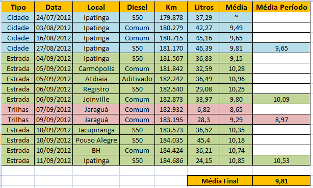Select the Carmópolis location cell

pyautogui.click(x=96, y=68)
